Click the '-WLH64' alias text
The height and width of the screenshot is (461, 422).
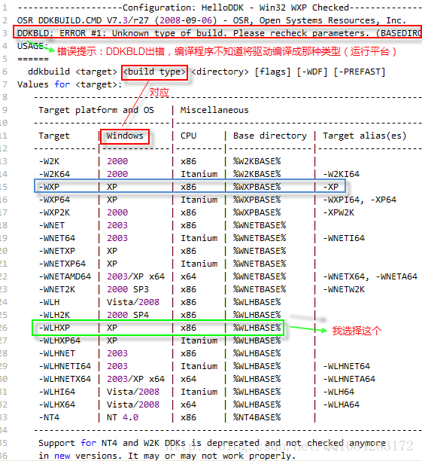click(x=339, y=392)
